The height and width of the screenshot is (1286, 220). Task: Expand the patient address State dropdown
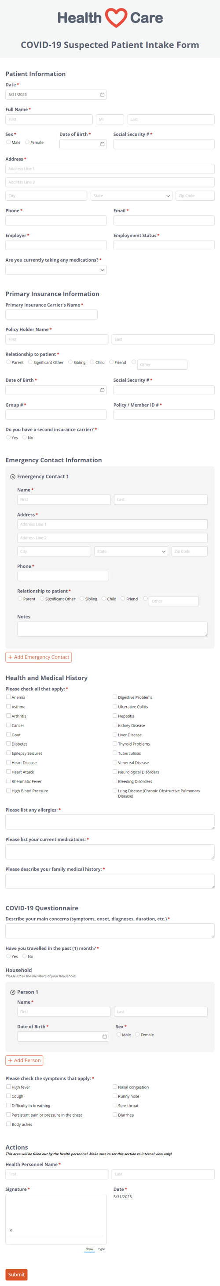point(132,196)
